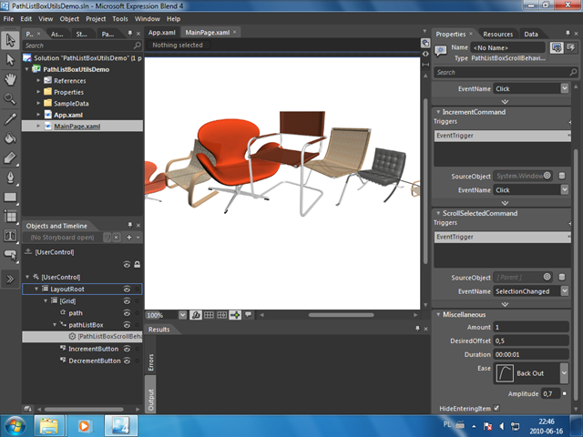The height and width of the screenshot is (437, 583).
Task: Open Windows Media Player from taskbar
Action: click(85, 426)
